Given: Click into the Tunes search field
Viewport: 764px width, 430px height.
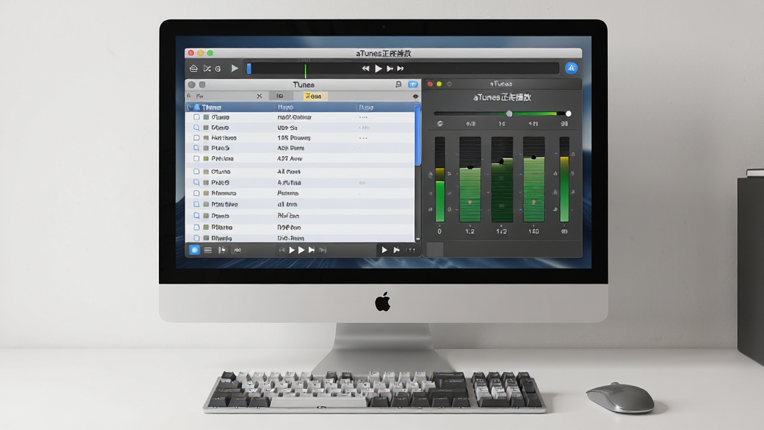Looking at the screenshot, I should pyautogui.click(x=225, y=96).
